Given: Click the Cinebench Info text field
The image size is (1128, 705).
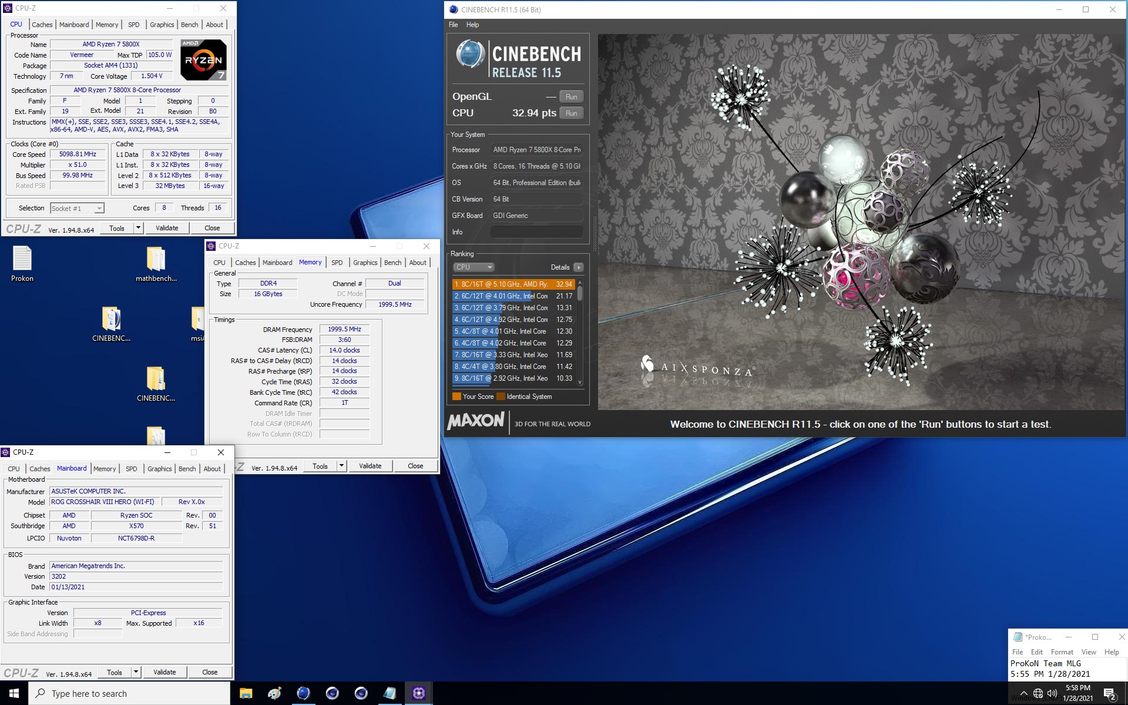Looking at the screenshot, I should coord(536,232).
